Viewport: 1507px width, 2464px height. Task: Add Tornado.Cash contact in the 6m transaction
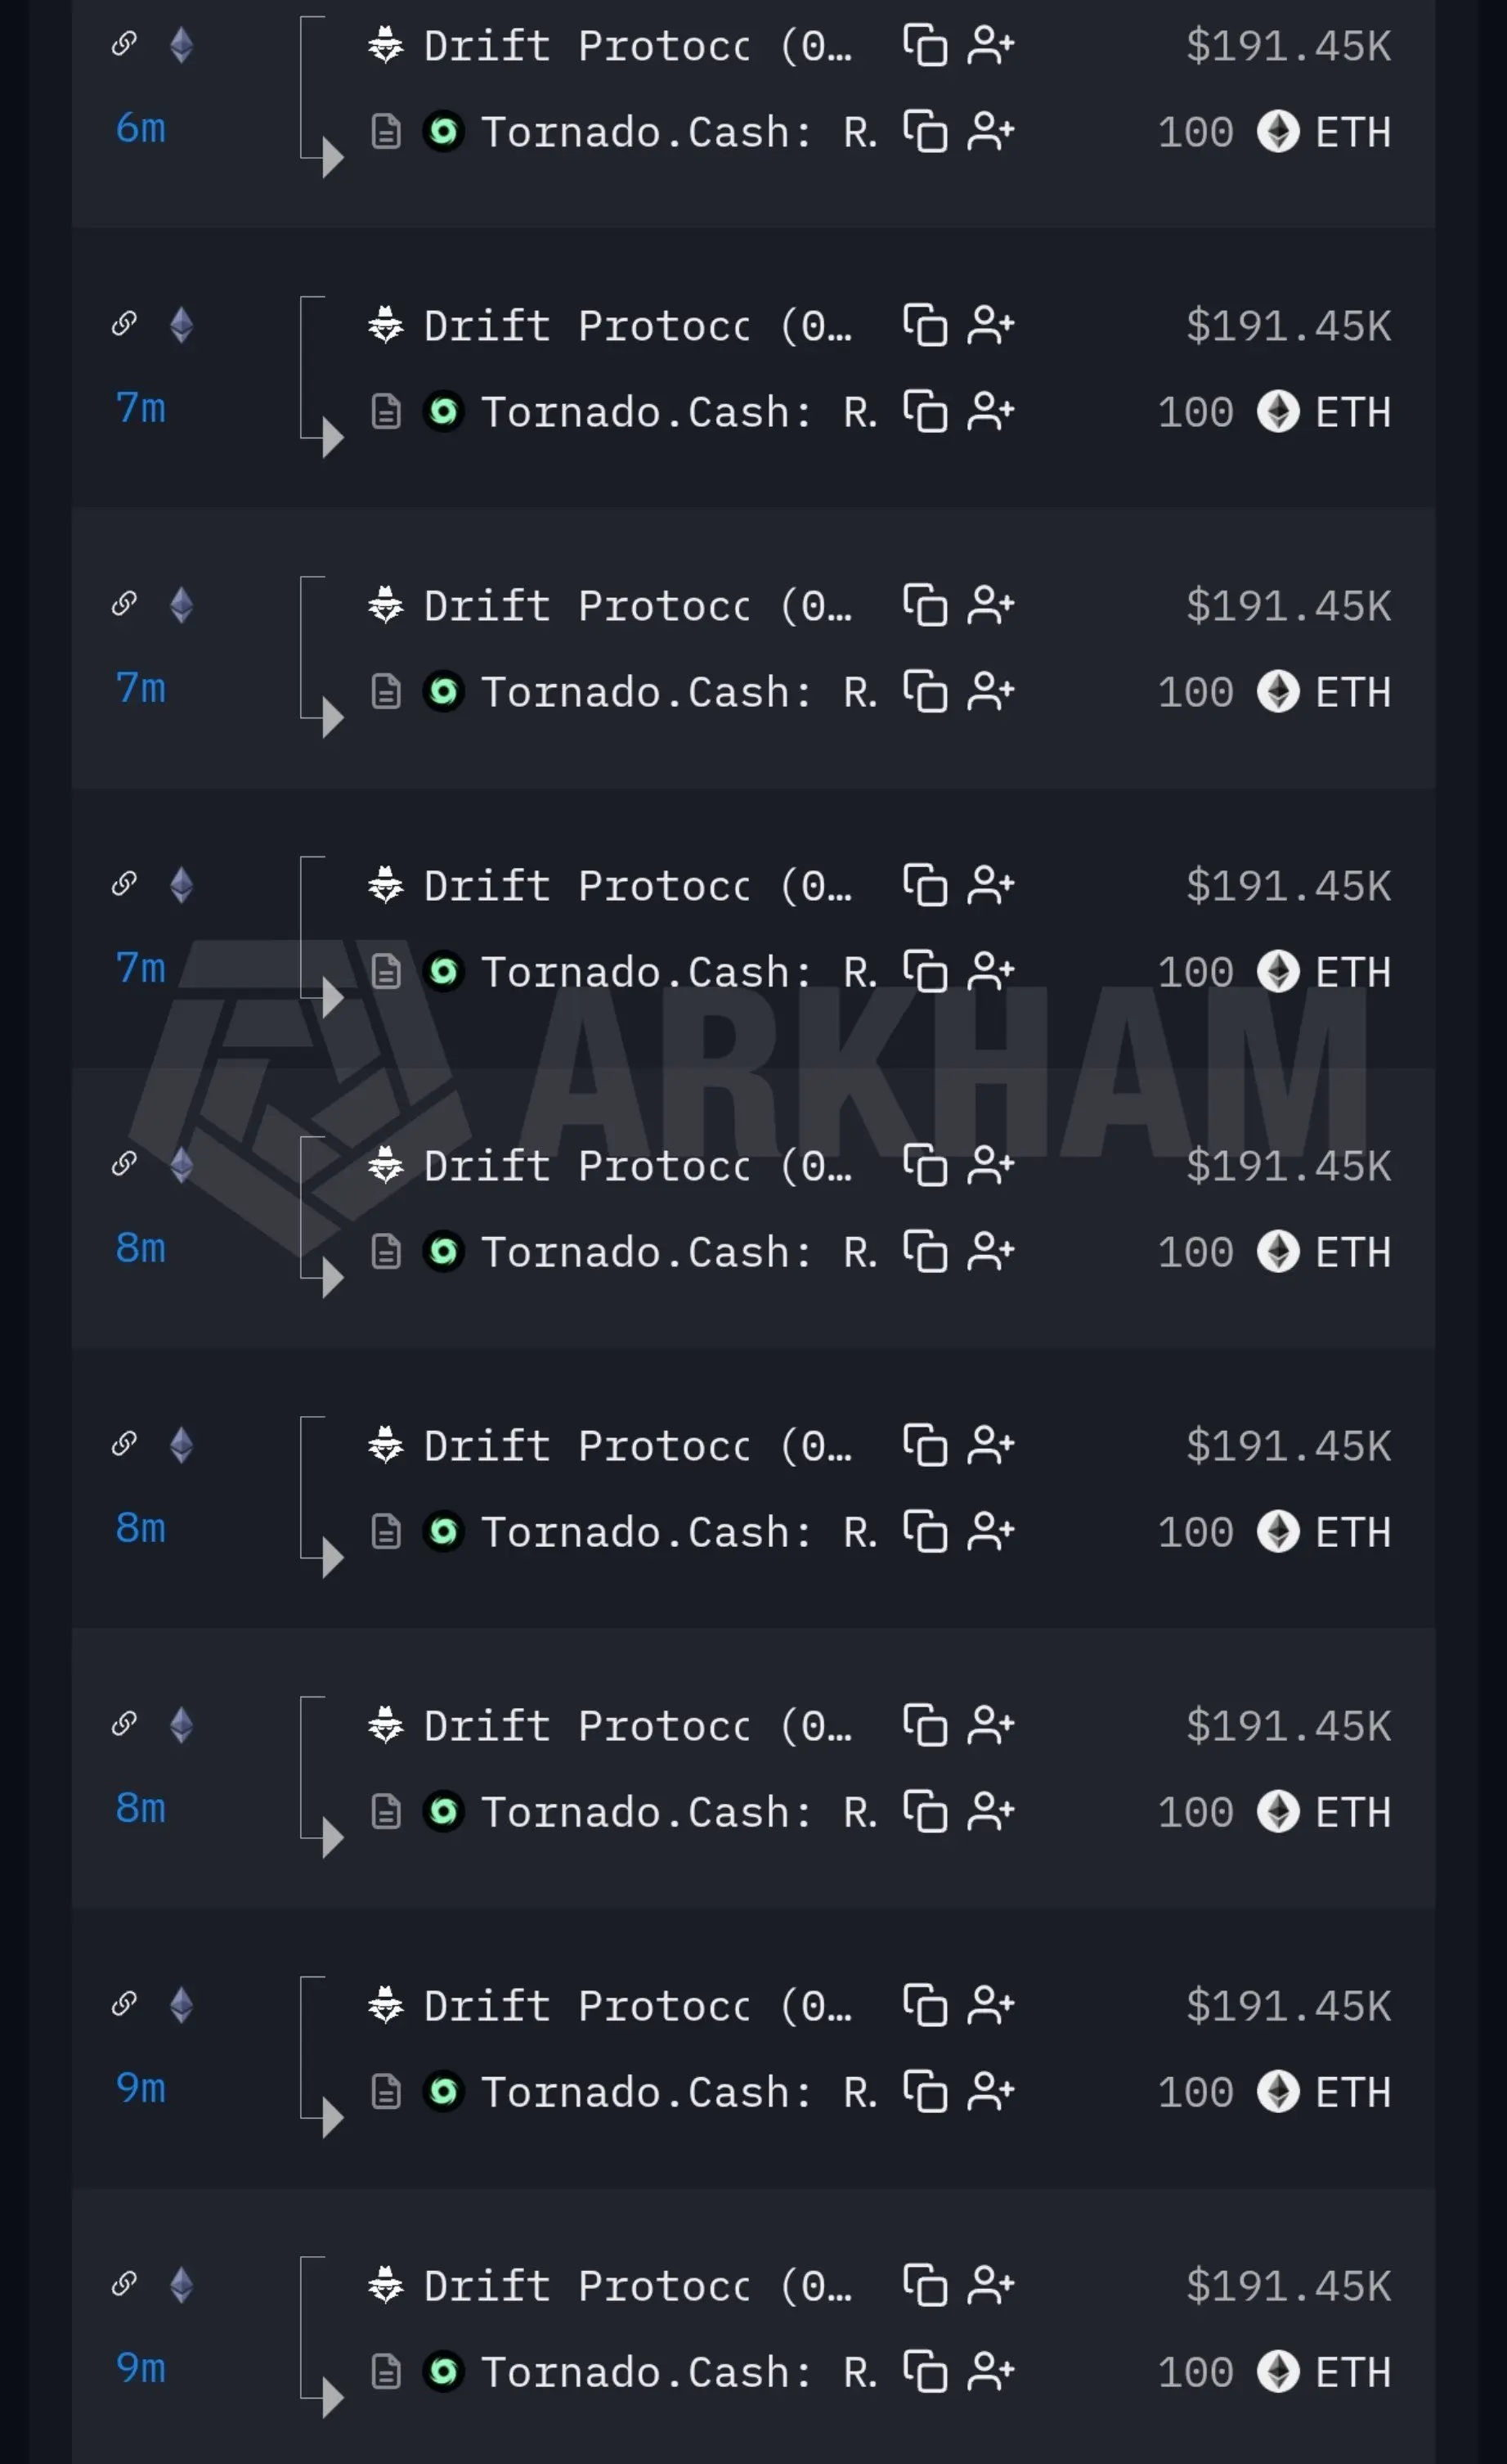[990, 131]
